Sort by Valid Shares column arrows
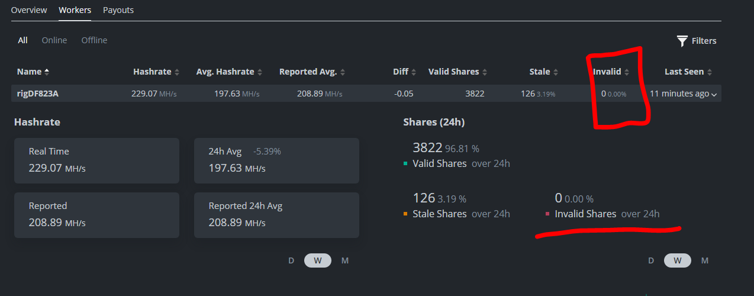Image resolution: width=754 pixels, height=296 pixels. point(485,72)
